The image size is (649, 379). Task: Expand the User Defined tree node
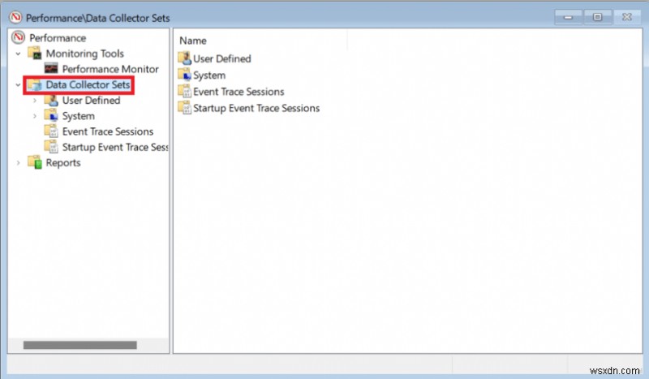coord(34,101)
